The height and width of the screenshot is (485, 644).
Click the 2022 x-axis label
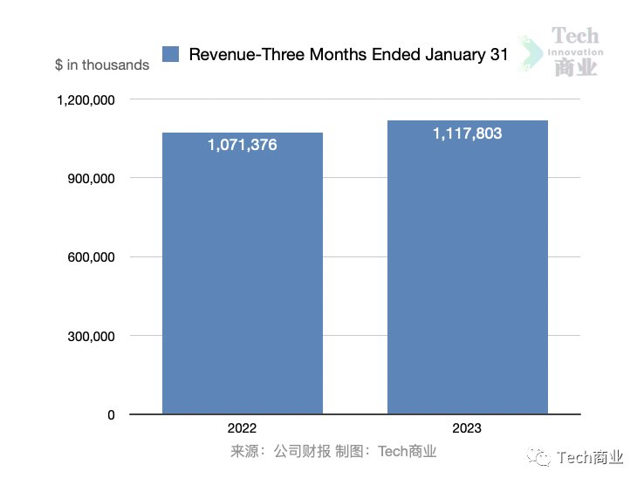(242, 428)
